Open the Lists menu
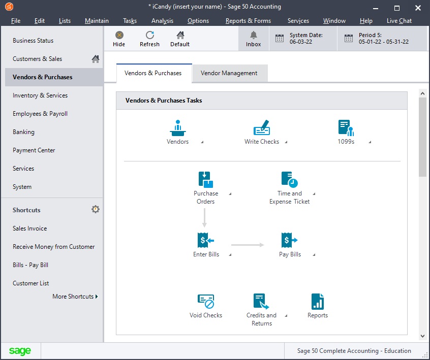Viewport: 430px width, 360px height. (65, 21)
